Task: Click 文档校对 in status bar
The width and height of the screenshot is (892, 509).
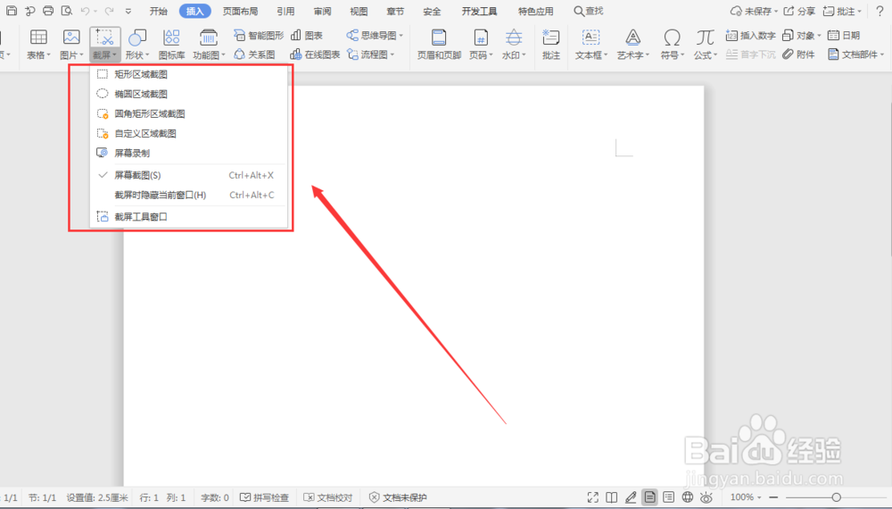Action: [x=328, y=497]
